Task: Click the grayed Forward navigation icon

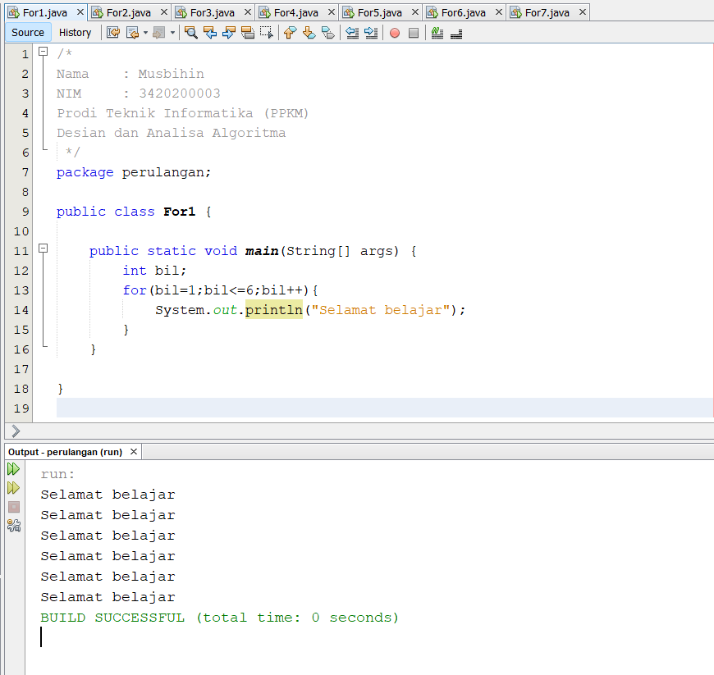Action: (158, 33)
